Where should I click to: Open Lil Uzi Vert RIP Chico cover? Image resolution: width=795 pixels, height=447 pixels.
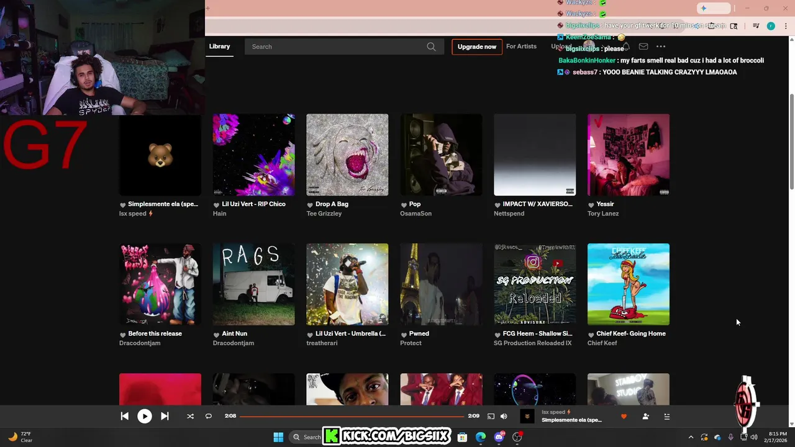pyautogui.click(x=254, y=155)
